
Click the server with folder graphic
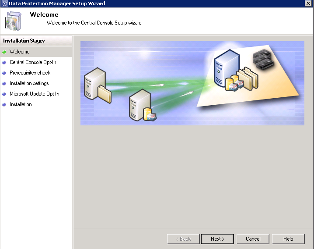point(98,85)
